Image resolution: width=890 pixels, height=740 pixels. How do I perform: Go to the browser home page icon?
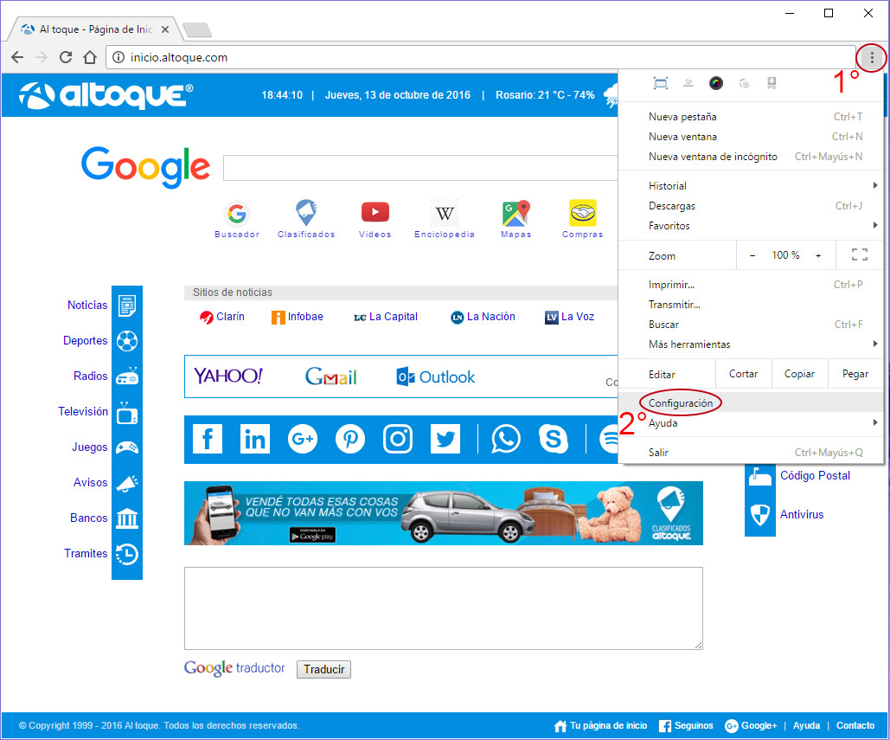click(90, 57)
